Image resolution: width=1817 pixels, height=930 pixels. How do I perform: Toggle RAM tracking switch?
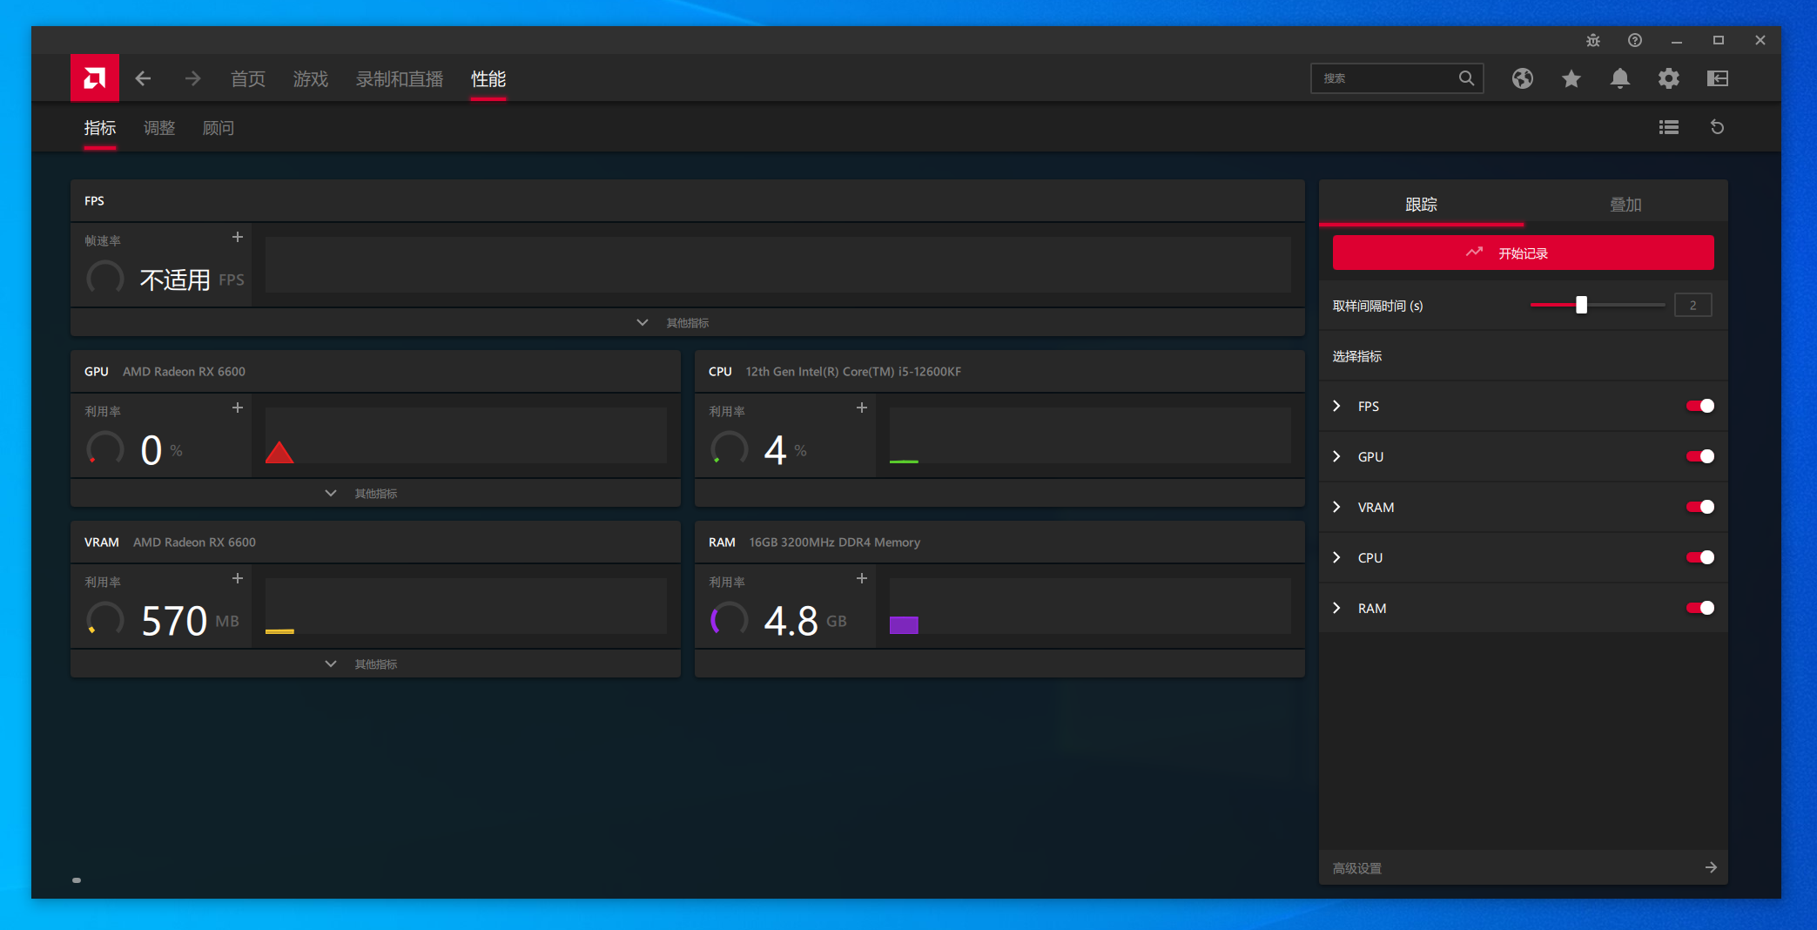[x=1700, y=608]
